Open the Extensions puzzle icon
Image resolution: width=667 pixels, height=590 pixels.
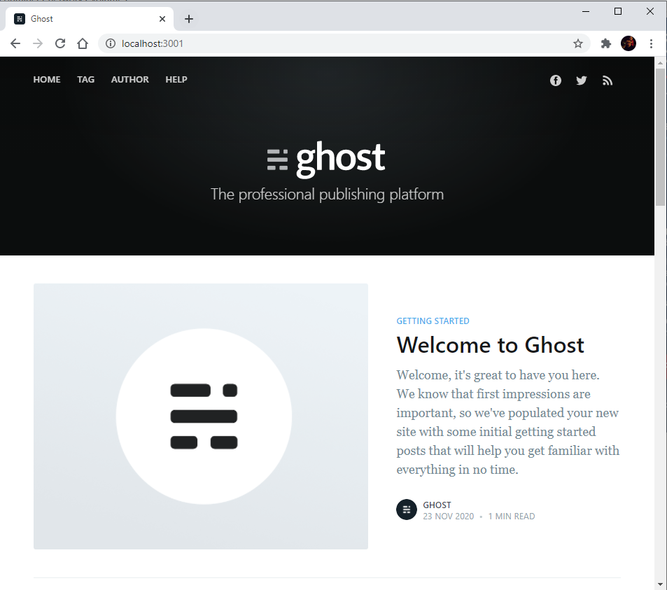pyautogui.click(x=605, y=43)
